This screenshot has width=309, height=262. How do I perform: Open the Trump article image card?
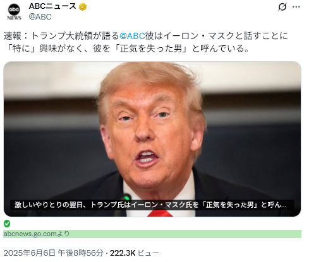point(152,139)
